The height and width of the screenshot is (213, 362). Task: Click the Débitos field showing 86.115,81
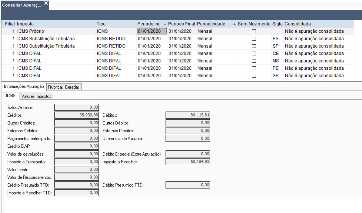pos(188,115)
